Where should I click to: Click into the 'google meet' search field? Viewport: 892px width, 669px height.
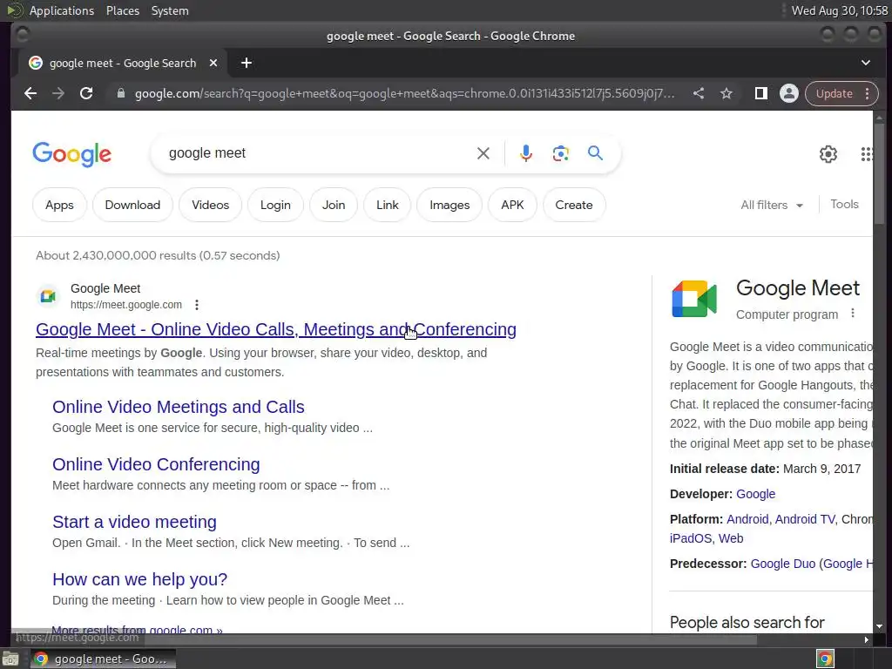tap(319, 153)
